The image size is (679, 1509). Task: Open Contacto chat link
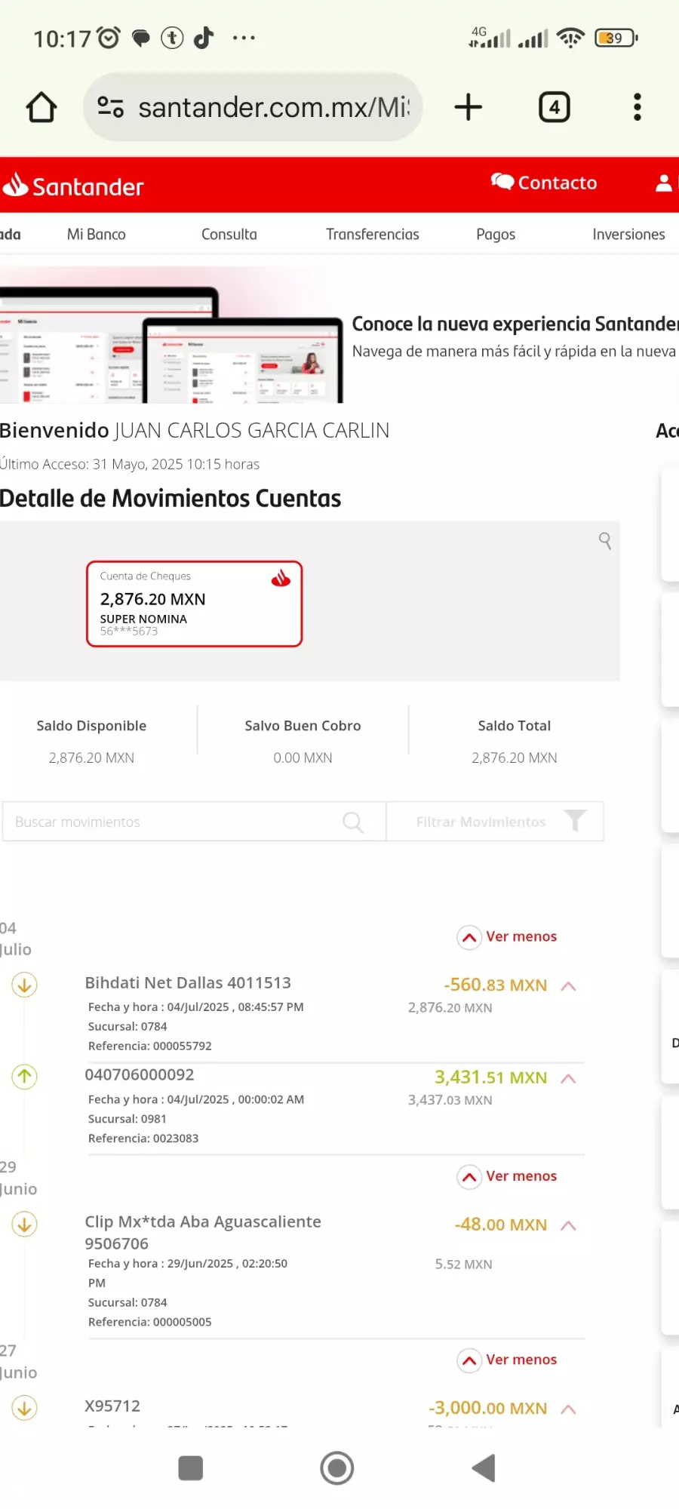[544, 183]
